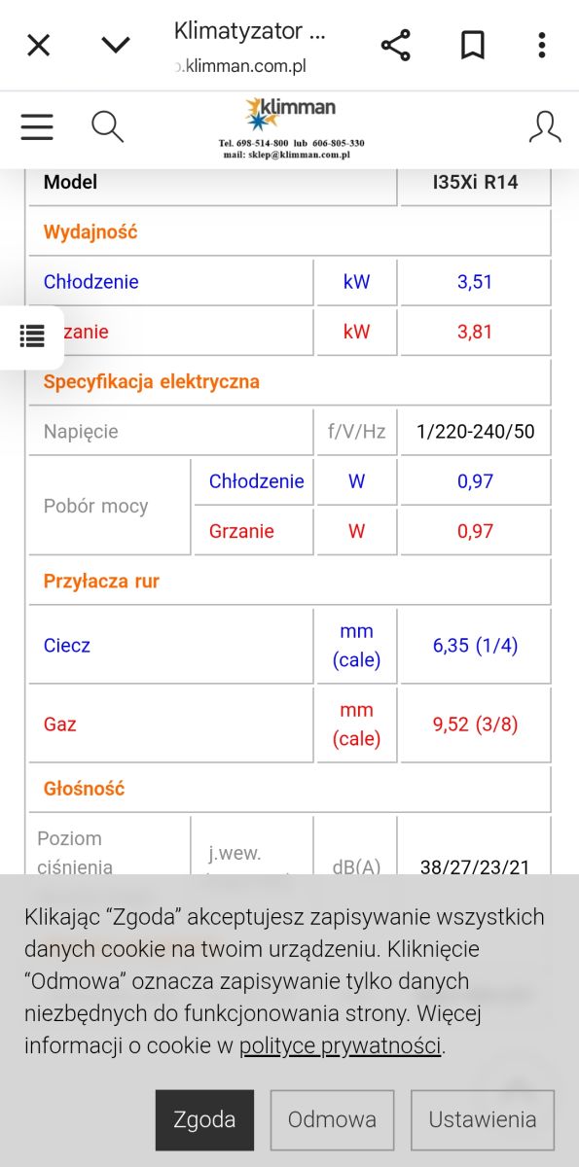The width and height of the screenshot is (579, 1167).
Task: Tap the Chłodzenie 3,51 kW value cell
Action: (x=475, y=282)
